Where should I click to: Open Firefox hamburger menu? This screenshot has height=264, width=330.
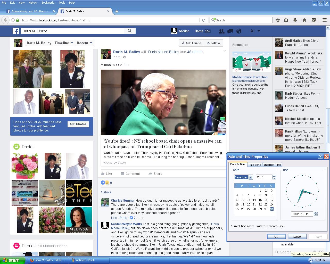click(x=325, y=20)
